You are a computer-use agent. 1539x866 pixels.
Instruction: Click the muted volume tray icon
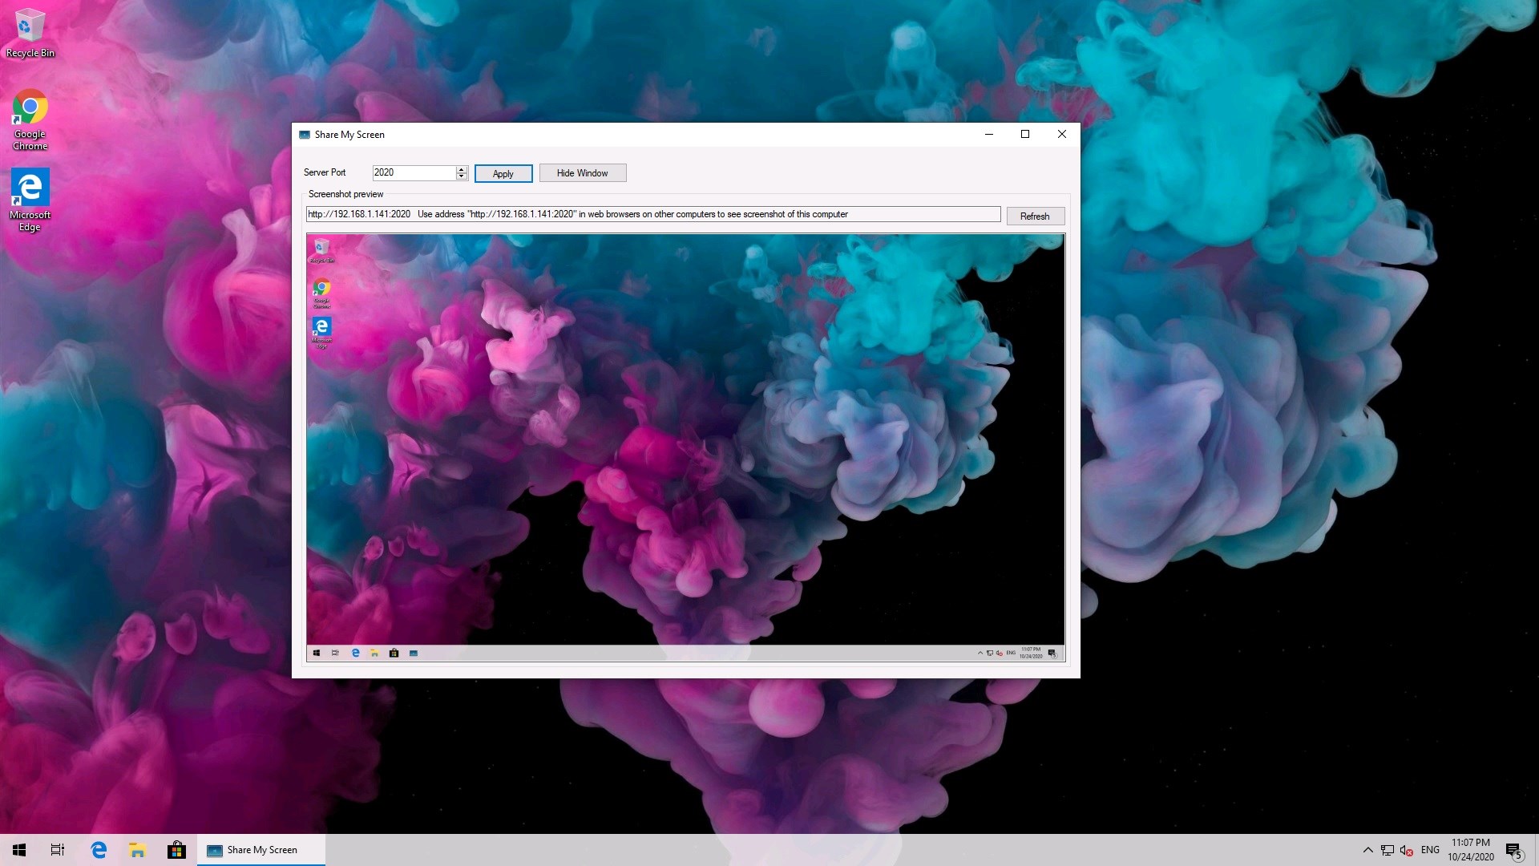(1407, 850)
